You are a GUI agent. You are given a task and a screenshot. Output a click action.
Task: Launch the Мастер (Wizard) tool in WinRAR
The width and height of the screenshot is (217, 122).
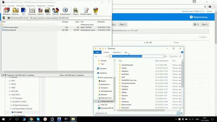pos(56,11)
